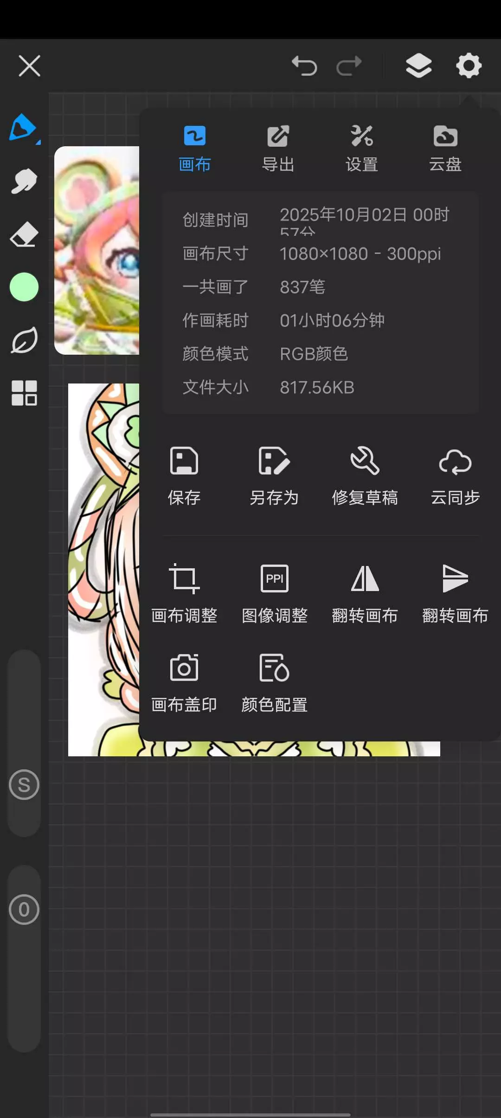Redo the undone stroke
501x1118 pixels.
click(349, 65)
